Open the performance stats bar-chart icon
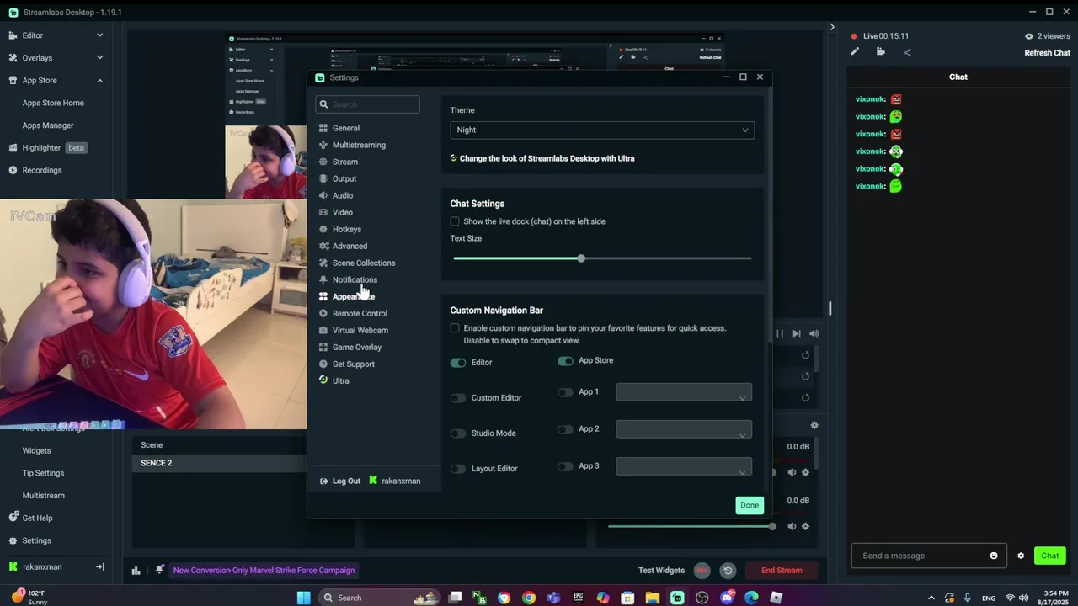This screenshot has width=1078, height=606. [x=136, y=570]
